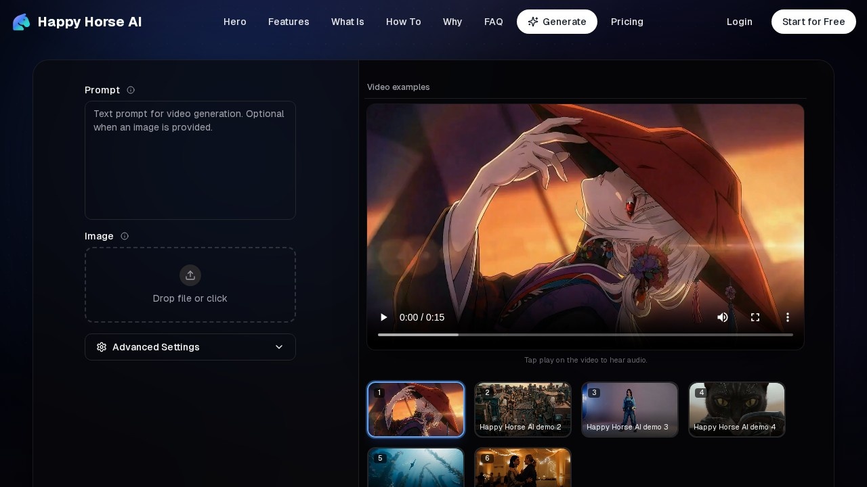The image size is (867, 487).
Task: Enter fullscreen video mode
Action: 755,317
